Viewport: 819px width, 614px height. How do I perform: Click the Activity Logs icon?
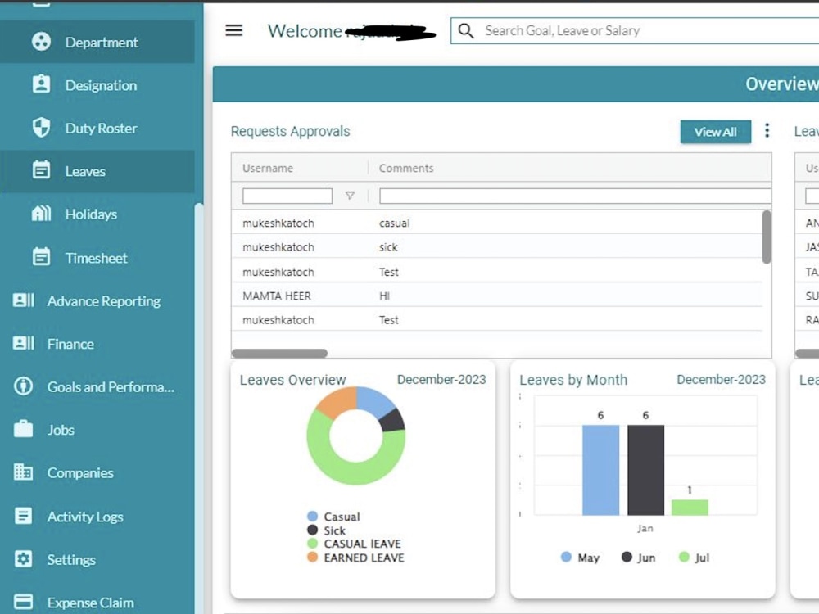(23, 516)
